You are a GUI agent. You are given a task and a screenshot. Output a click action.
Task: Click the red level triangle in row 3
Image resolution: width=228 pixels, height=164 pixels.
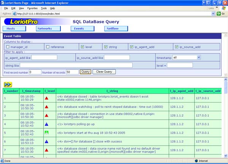coord(46,115)
